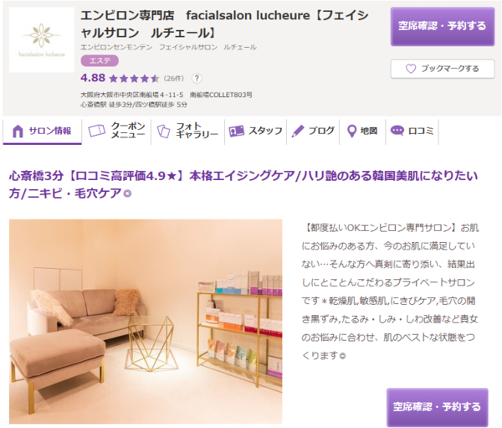Click the 口コミ speech bubble icon
Viewport: 502px width, 428px height.
(x=397, y=131)
